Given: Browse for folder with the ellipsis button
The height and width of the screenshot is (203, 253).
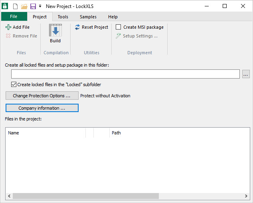Looking at the screenshot, I should click(x=246, y=74).
